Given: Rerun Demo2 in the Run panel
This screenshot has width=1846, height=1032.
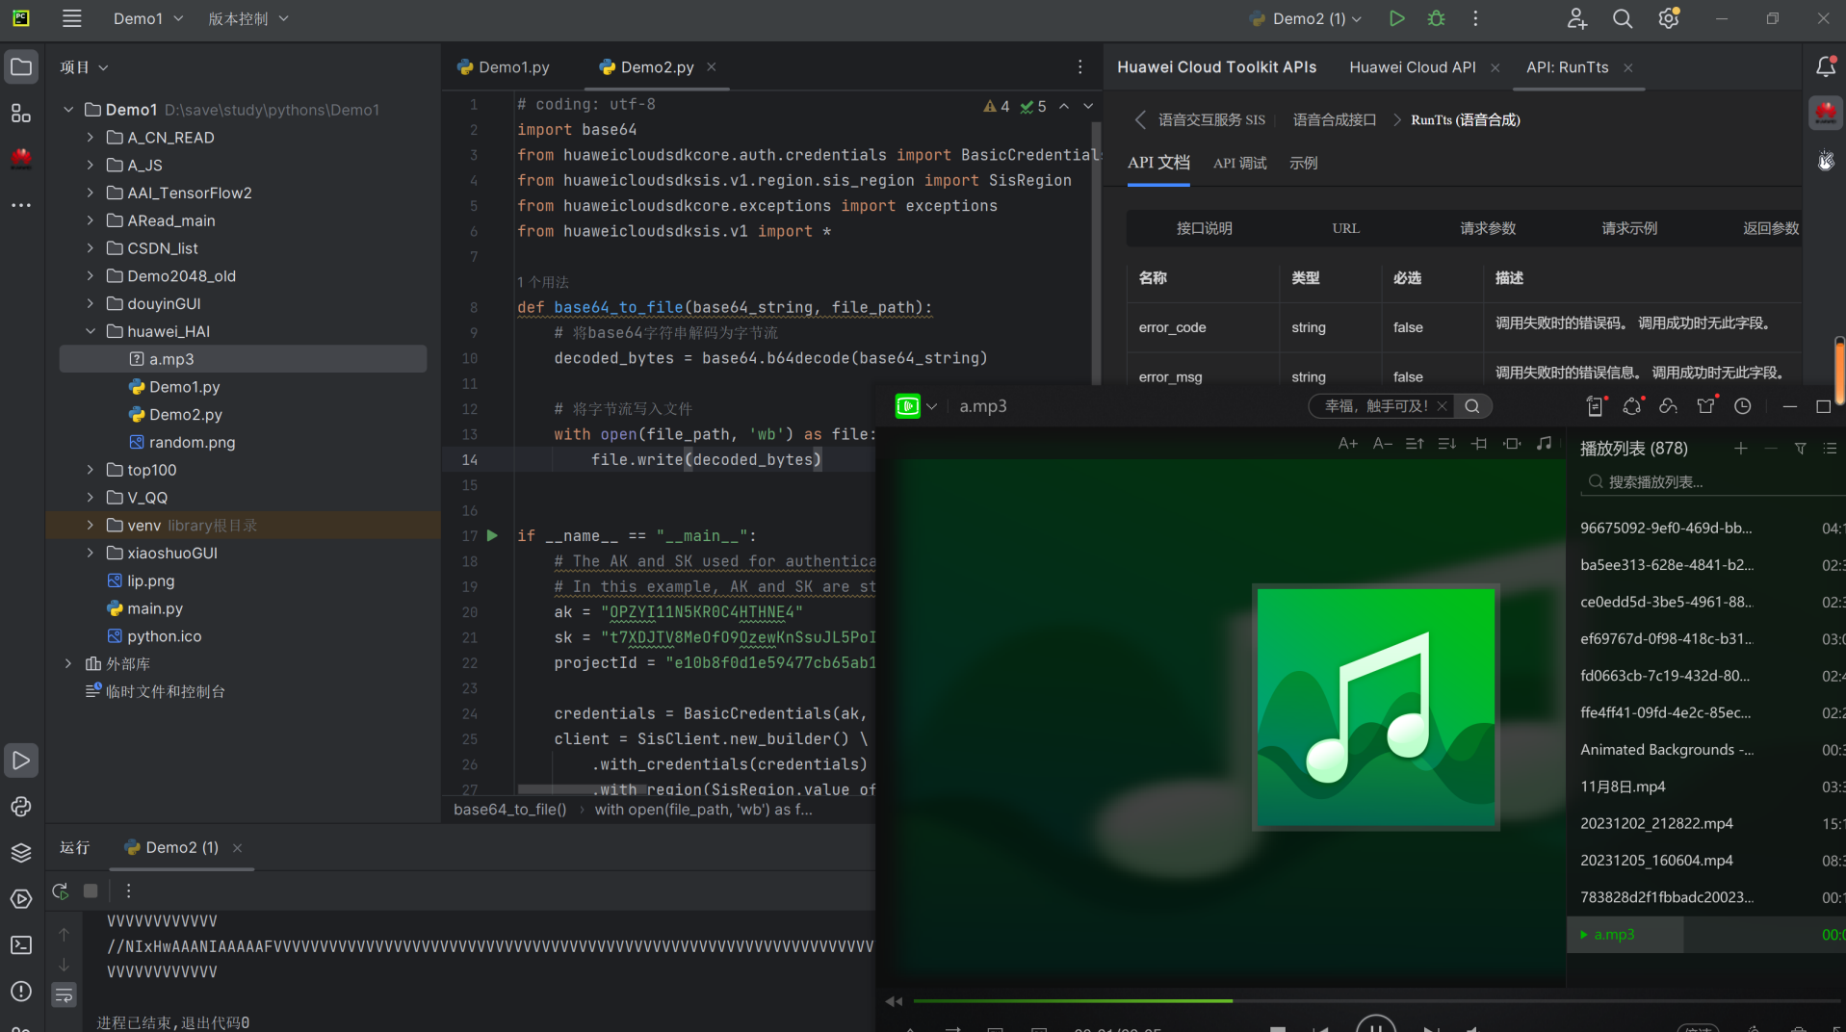Looking at the screenshot, I should point(60,890).
